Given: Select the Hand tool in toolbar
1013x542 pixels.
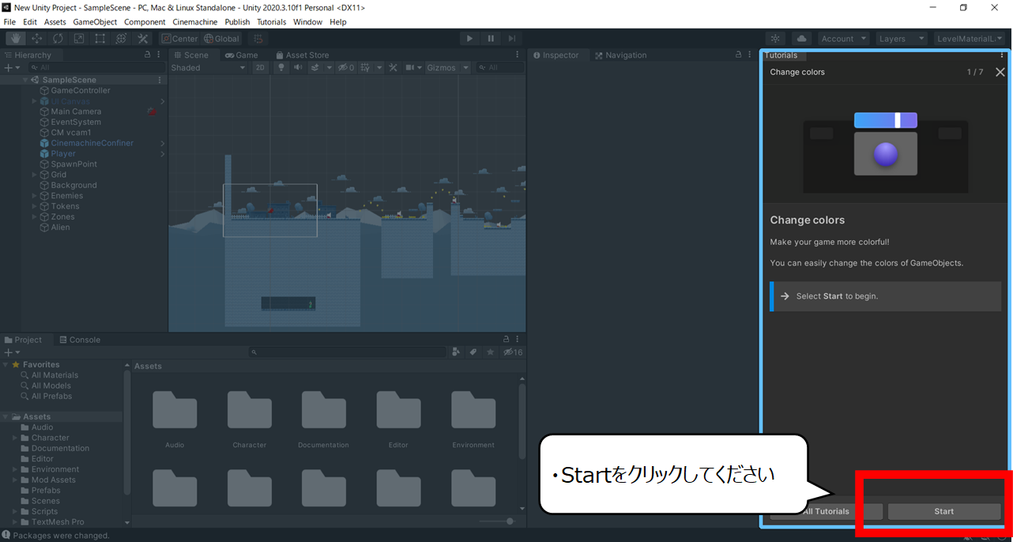Looking at the screenshot, I should (x=16, y=38).
